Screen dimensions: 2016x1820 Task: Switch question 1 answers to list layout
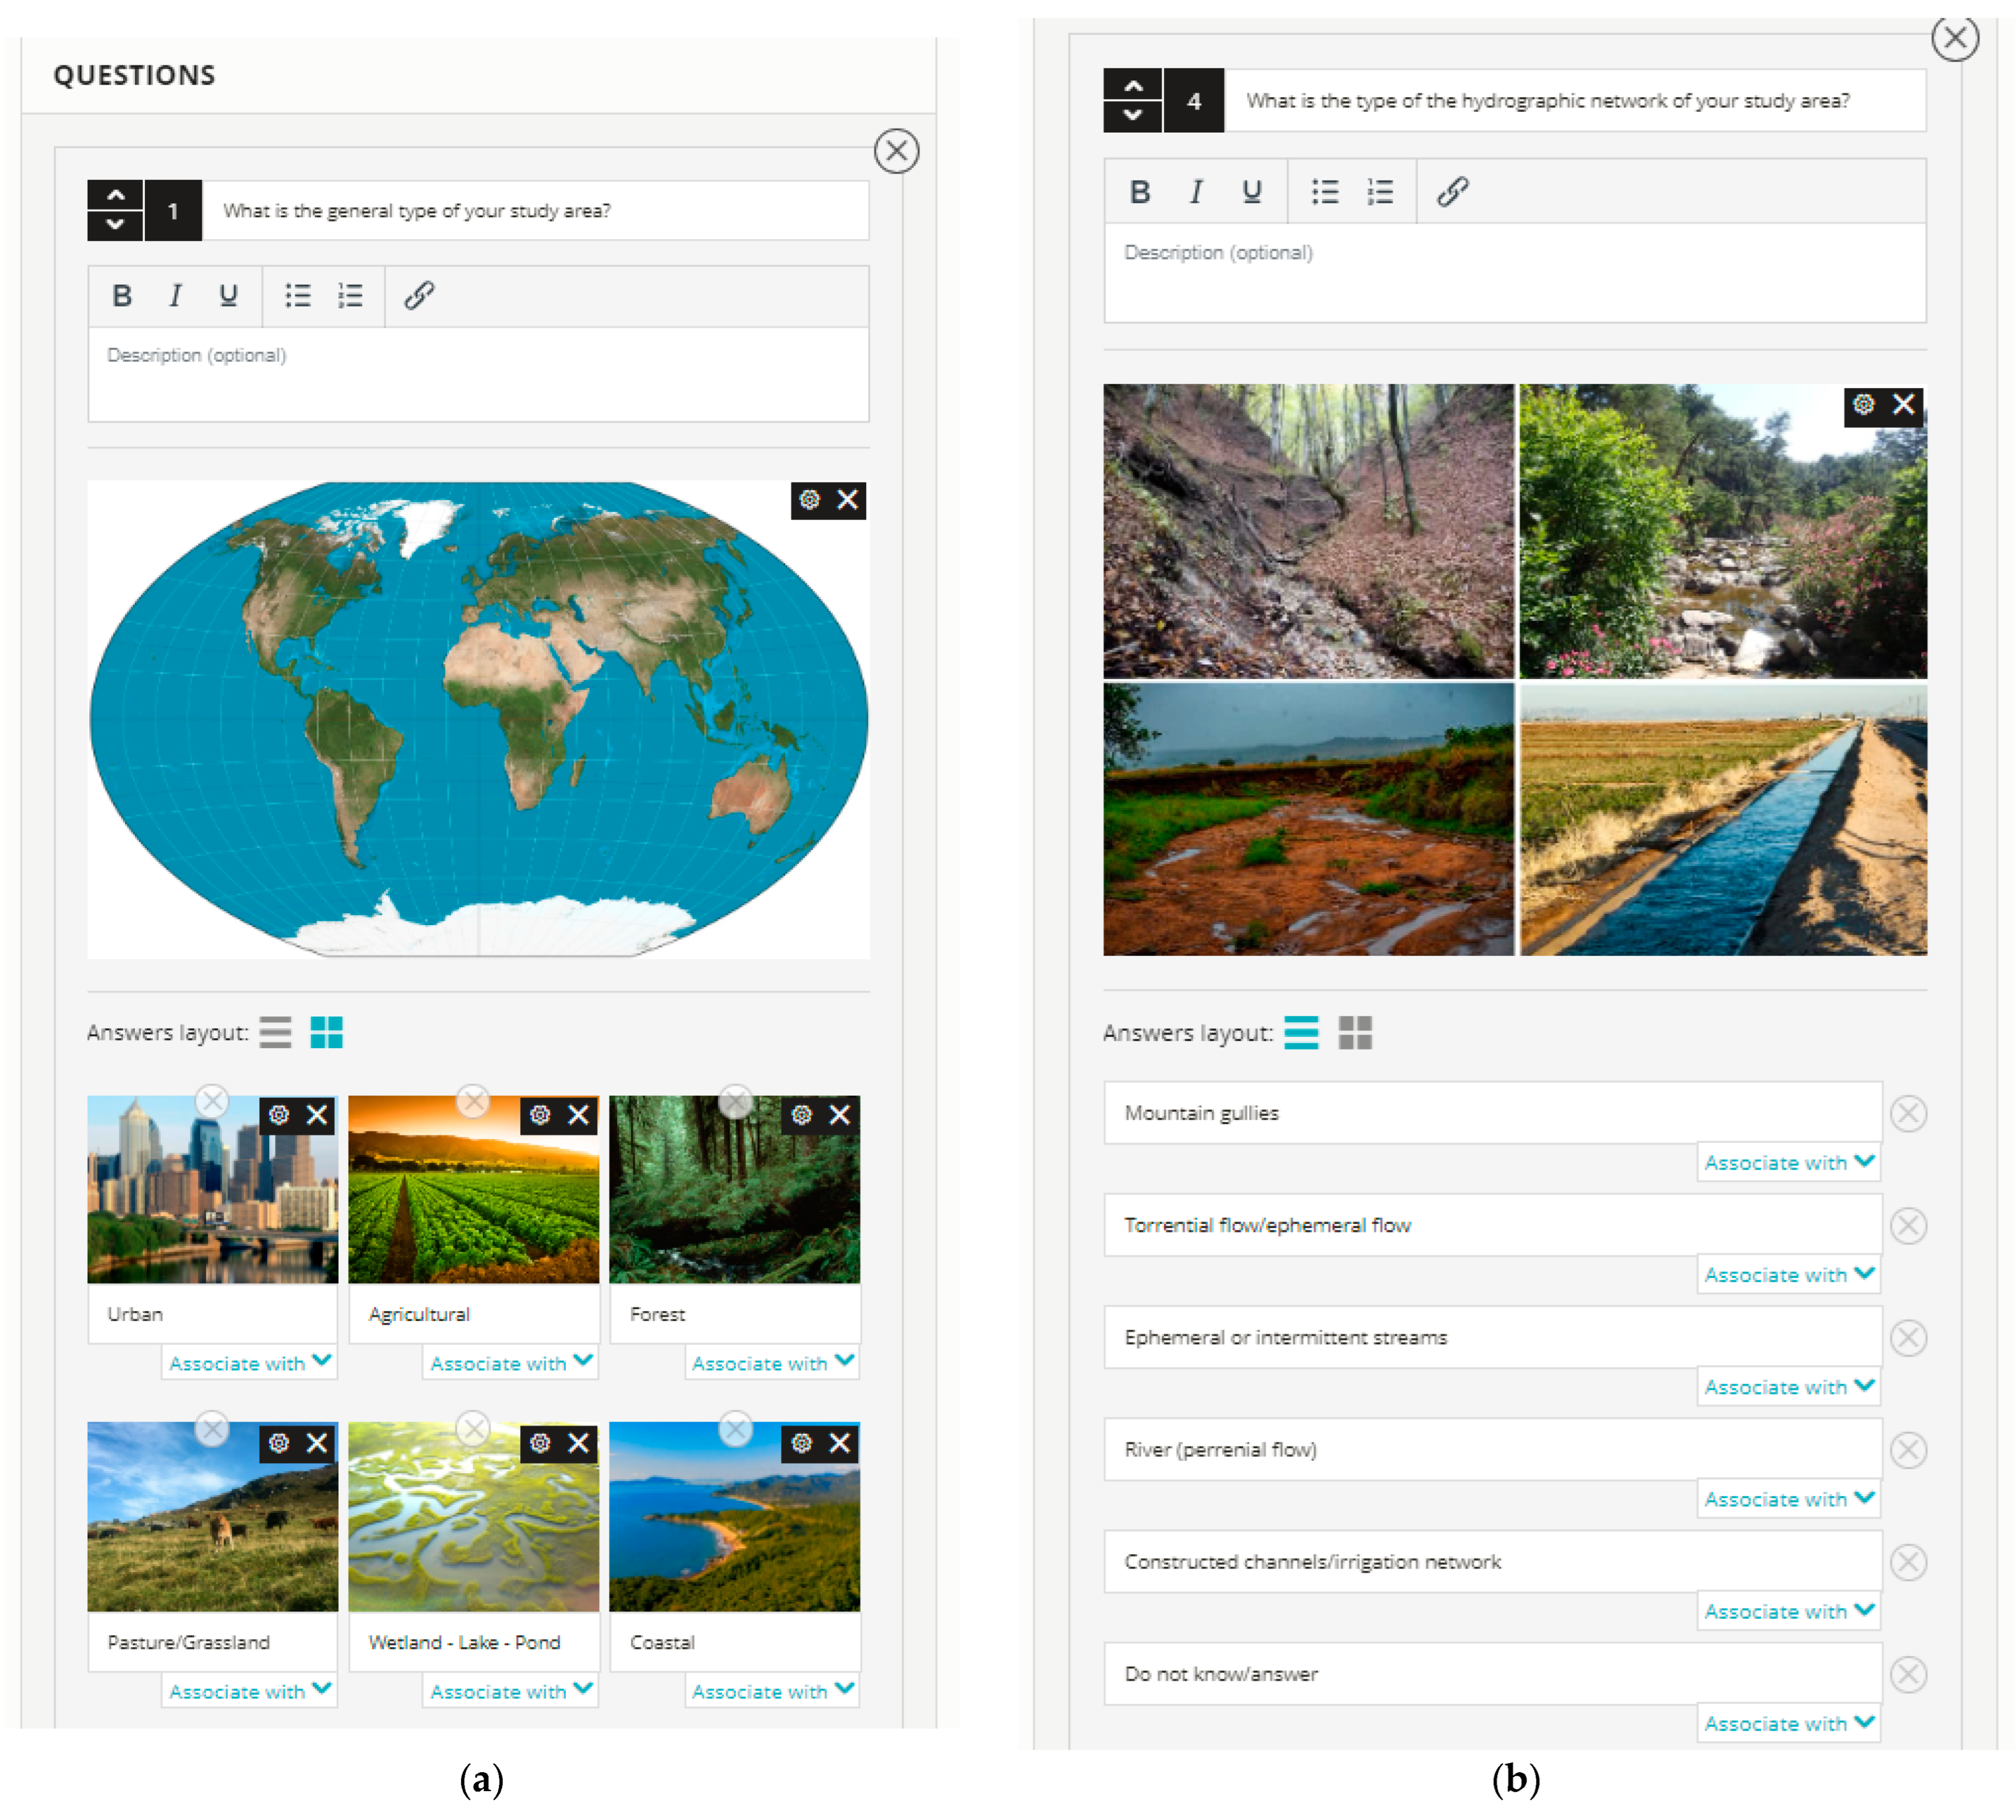275,1032
